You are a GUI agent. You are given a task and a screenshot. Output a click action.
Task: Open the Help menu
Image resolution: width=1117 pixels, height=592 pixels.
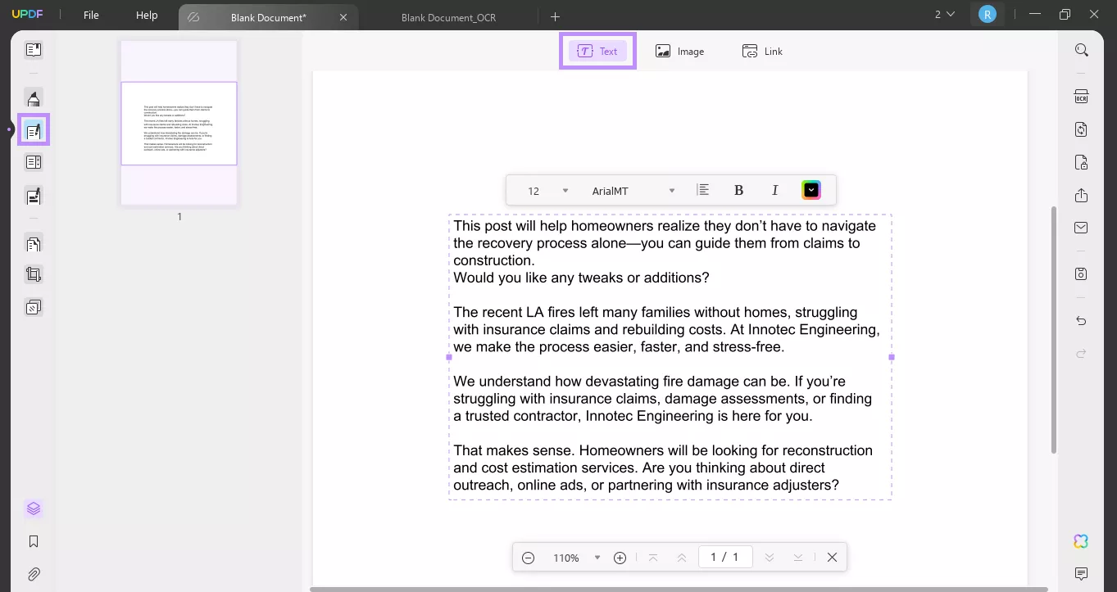(x=147, y=16)
